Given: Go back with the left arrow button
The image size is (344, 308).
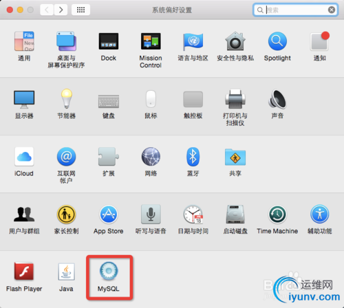Looking at the screenshot, I should (47, 10).
